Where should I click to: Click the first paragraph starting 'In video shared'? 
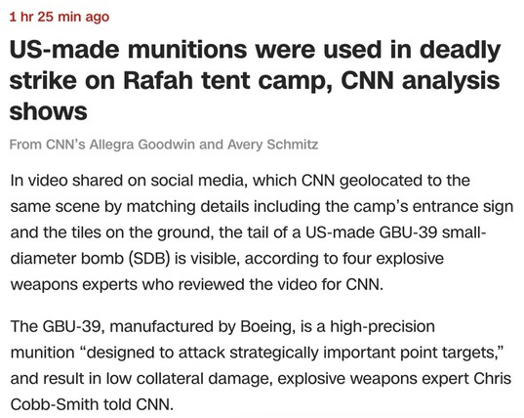pyautogui.click(x=262, y=232)
